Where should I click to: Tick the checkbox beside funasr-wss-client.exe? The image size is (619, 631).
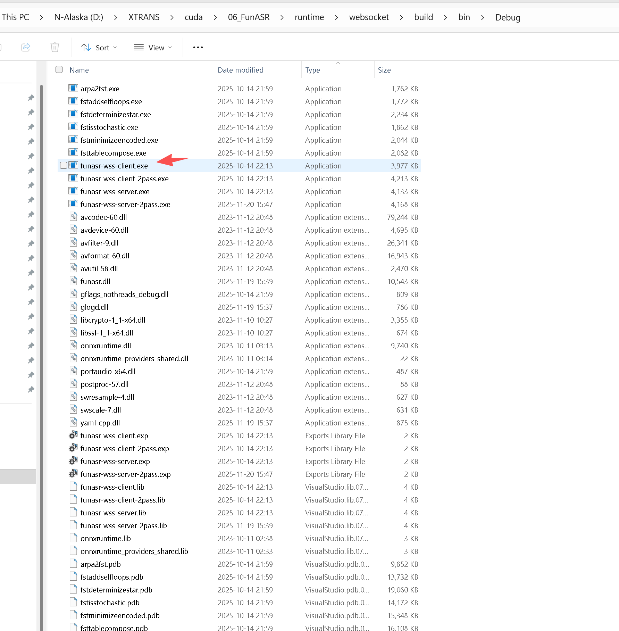tap(63, 165)
